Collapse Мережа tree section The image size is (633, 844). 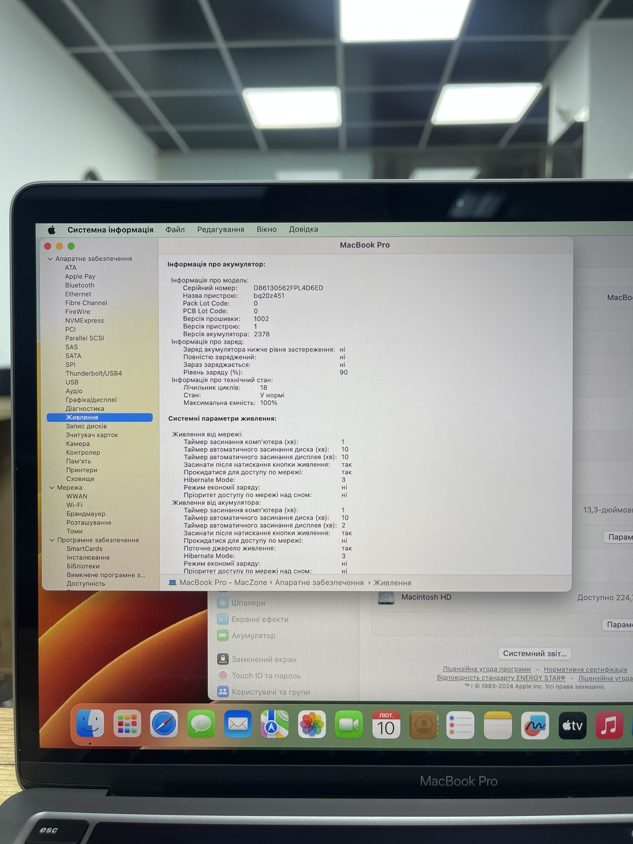click(x=51, y=488)
